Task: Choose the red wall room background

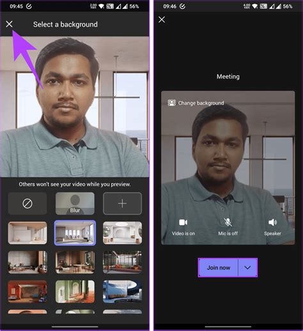Action: 27,291
